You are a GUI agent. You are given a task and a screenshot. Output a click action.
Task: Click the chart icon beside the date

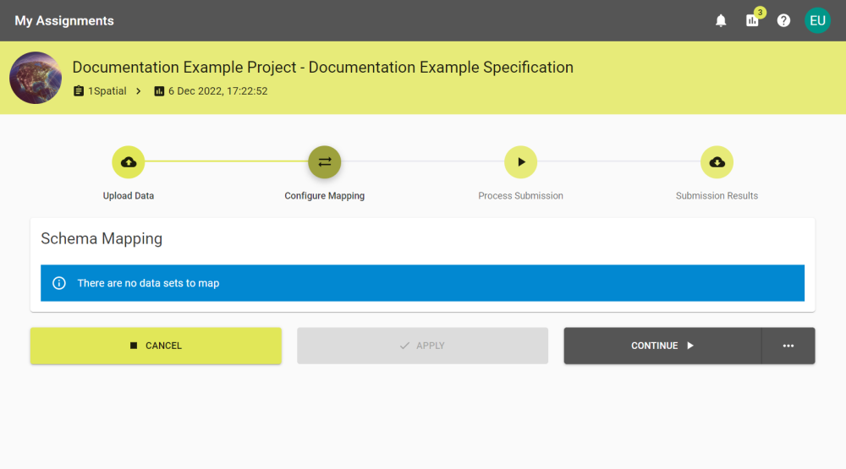(159, 91)
